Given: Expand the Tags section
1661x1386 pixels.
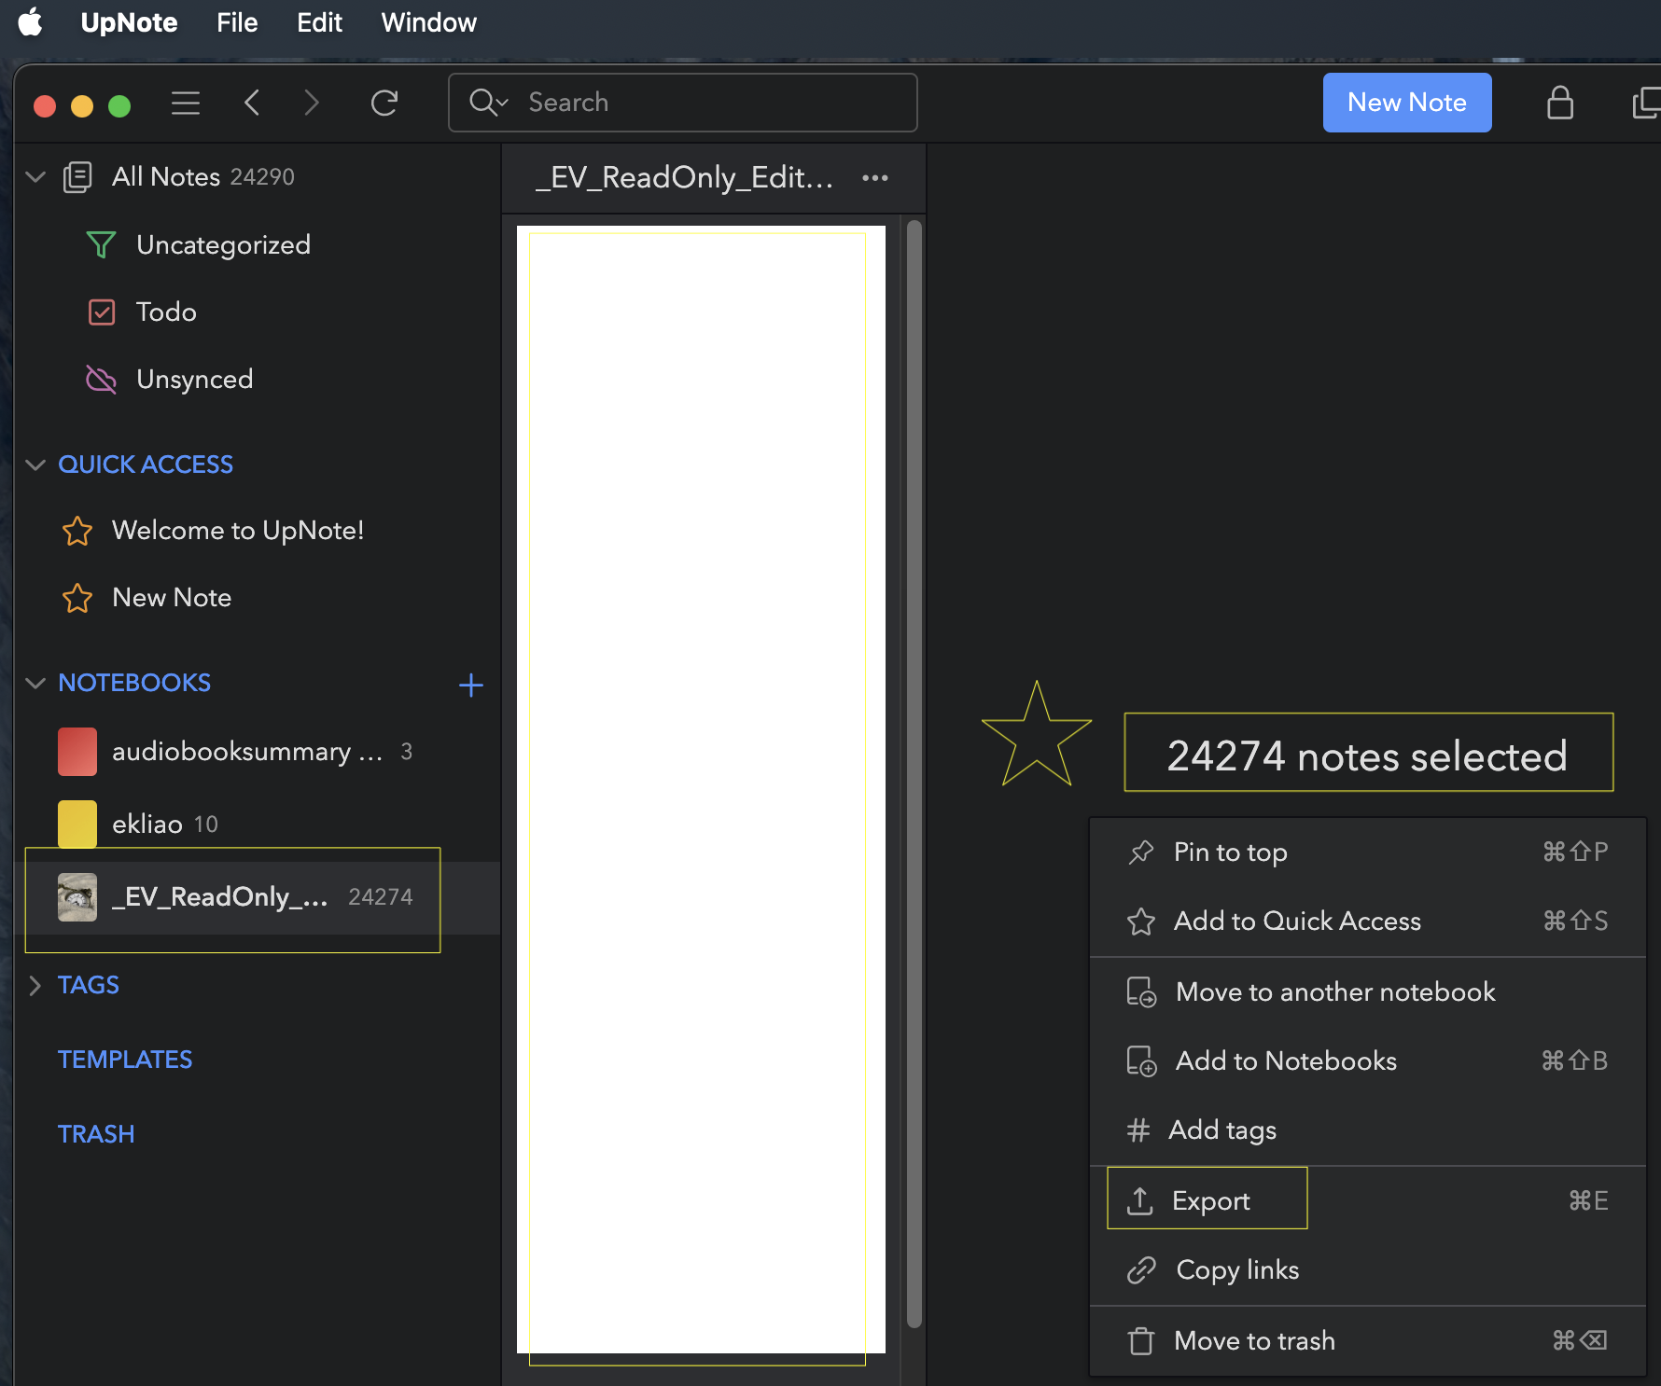Looking at the screenshot, I should [x=35, y=985].
